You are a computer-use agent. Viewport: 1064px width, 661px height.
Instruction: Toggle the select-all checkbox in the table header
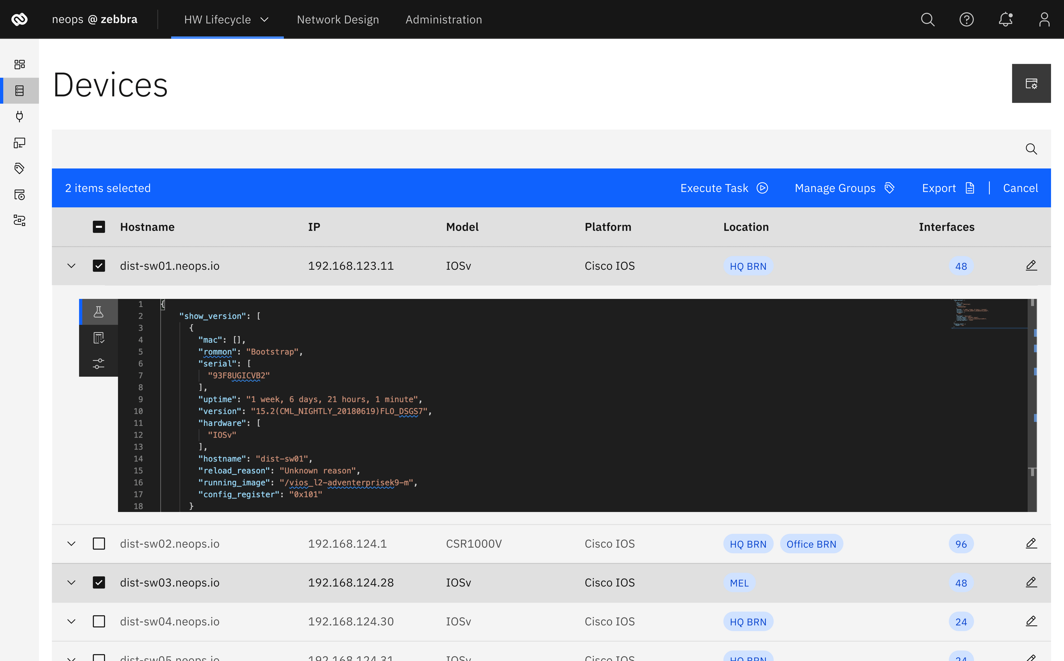(x=99, y=227)
